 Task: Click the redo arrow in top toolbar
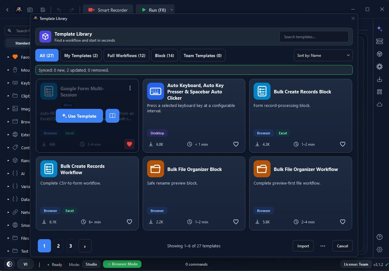click(x=72, y=10)
